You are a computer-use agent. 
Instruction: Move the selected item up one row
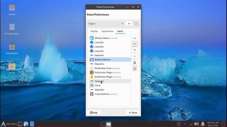point(135,38)
